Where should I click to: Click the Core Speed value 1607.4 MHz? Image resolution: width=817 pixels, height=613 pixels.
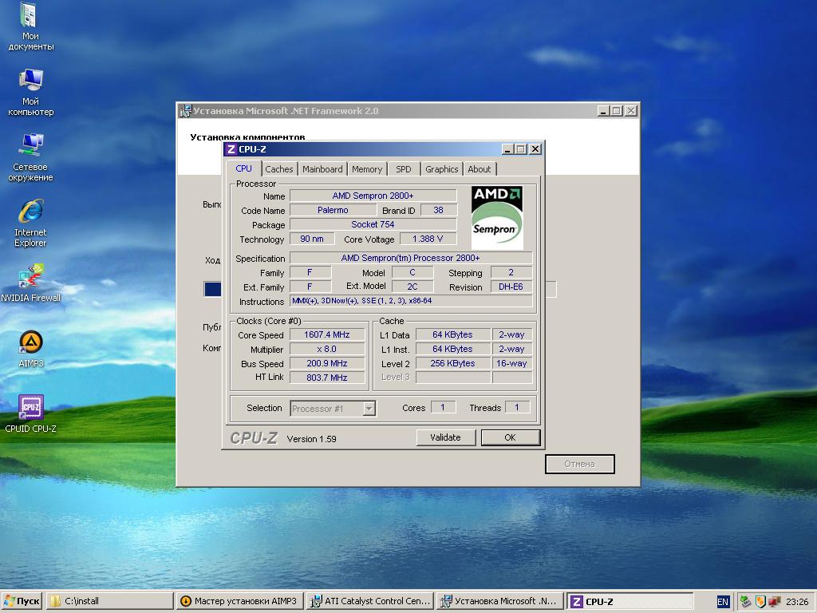327,334
